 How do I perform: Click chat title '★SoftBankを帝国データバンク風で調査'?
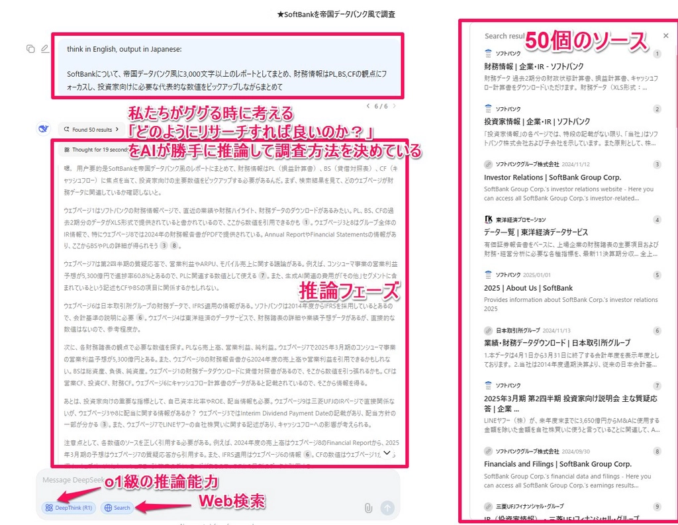tap(336, 15)
